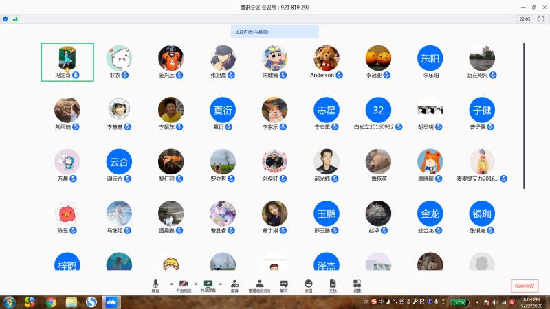Viewport: 550px width, 309px height.
Task: Toggle the start video (开启视频) camera
Action: coord(183,284)
